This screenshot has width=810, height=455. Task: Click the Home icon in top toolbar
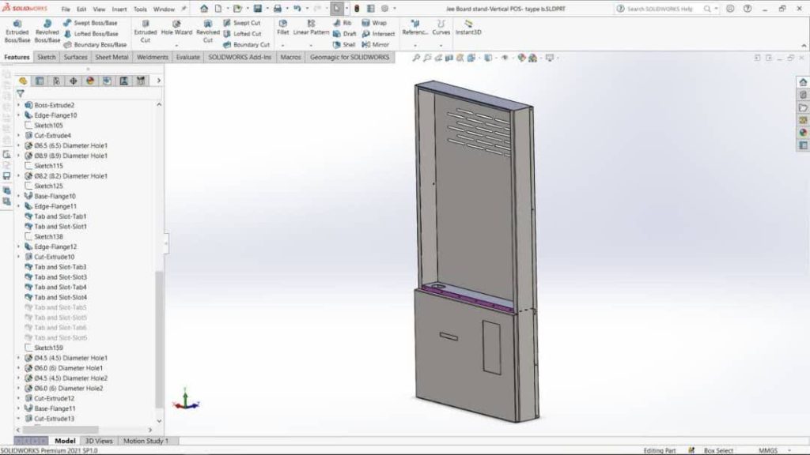click(x=204, y=9)
